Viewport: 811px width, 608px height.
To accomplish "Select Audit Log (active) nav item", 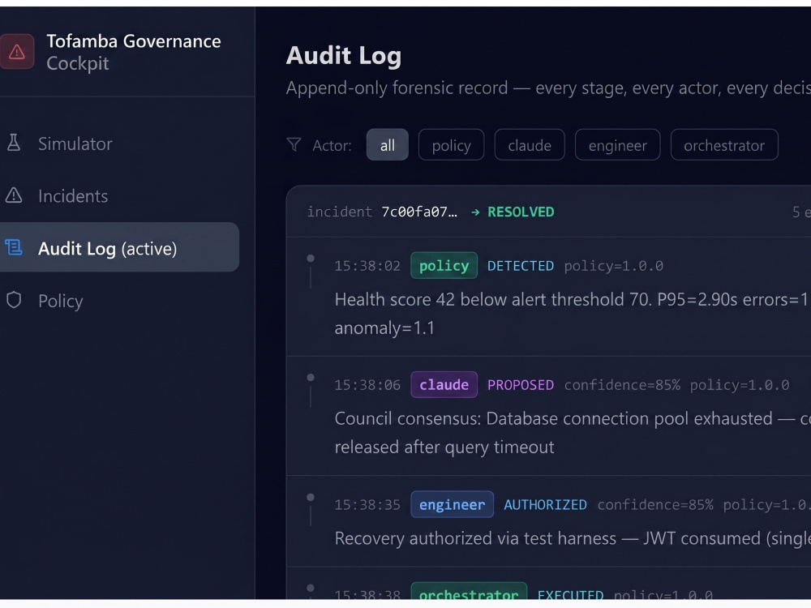I will click(x=119, y=247).
